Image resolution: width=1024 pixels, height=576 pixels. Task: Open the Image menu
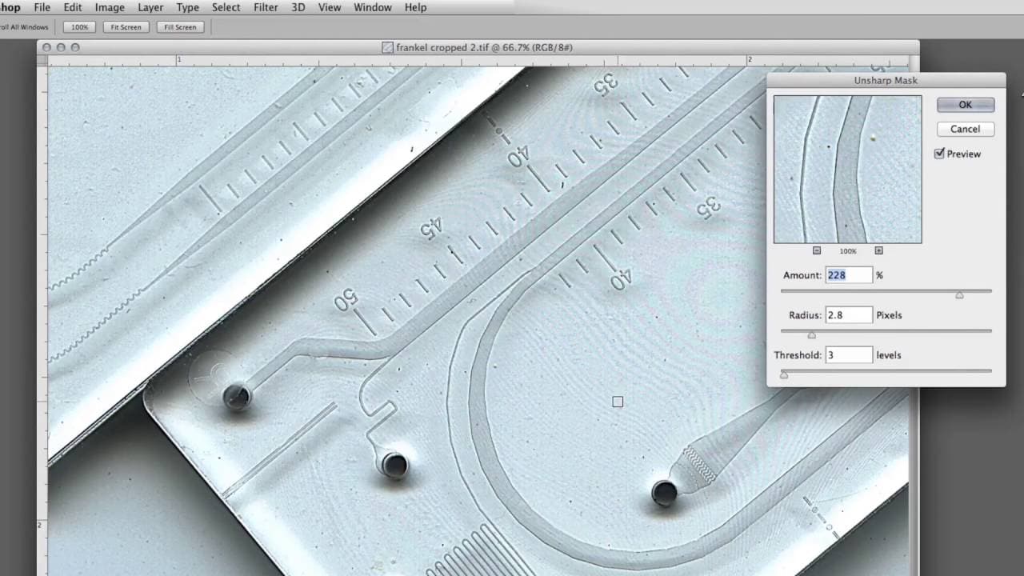click(x=110, y=7)
